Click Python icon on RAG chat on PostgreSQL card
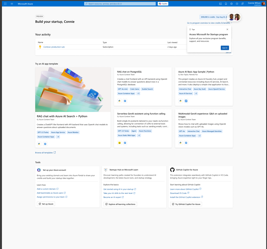Screen dimensions: 267x249 [119, 101]
